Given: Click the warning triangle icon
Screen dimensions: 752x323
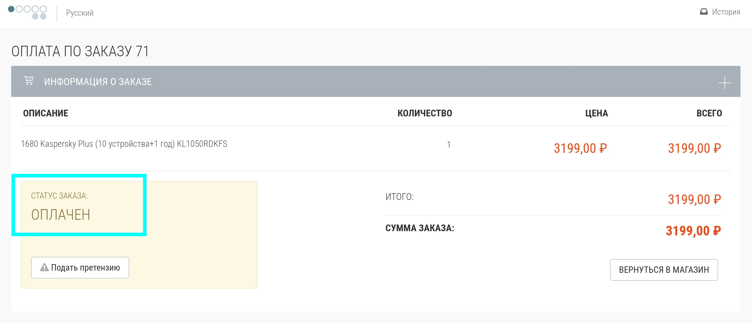Looking at the screenshot, I should coord(44,267).
